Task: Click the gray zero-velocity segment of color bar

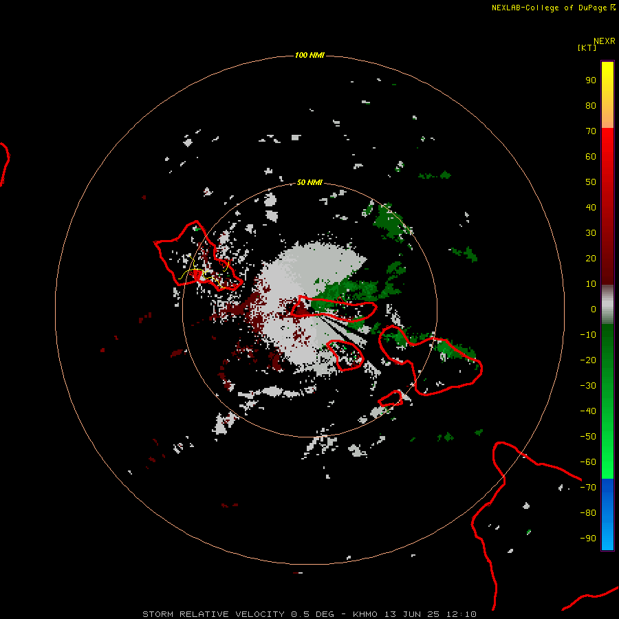Action: (x=607, y=305)
